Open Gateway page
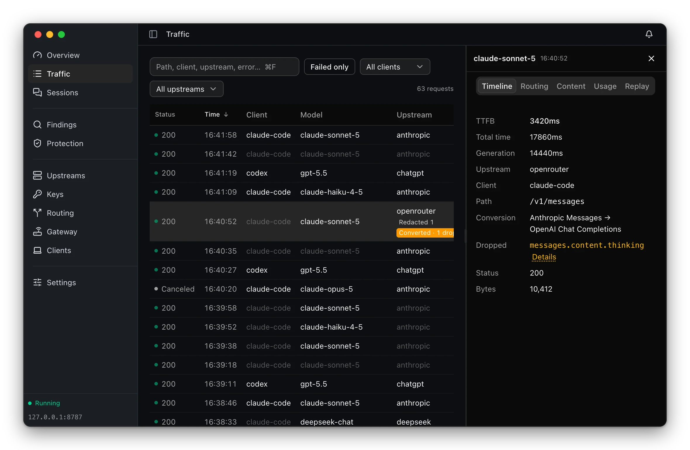This screenshot has width=690, height=450. click(80, 232)
